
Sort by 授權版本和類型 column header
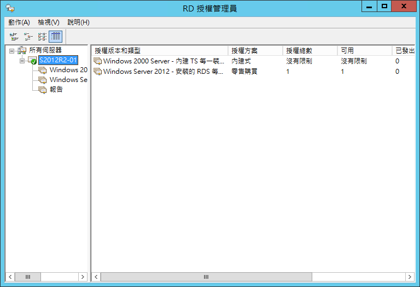[x=160, y=51]
